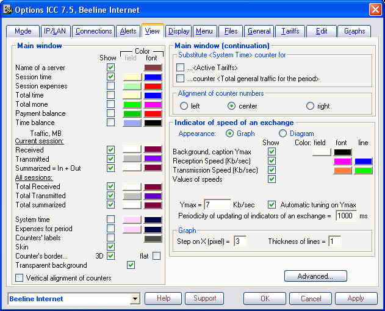This screenshot has height=311, width=385.
Task: Change Reception Speed line color swatch
Action: pyautogui.click(x=363, y=161)
